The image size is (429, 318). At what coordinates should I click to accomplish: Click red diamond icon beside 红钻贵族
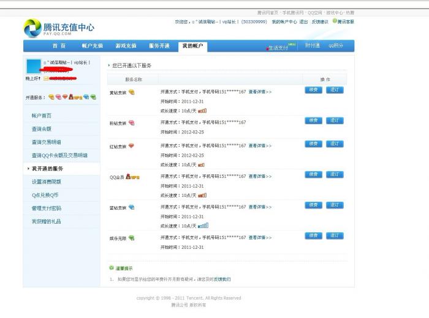pyautogui.click(x=131, y=146)
